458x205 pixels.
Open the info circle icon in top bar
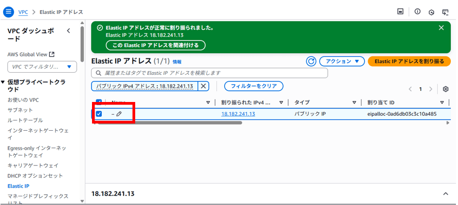[417, 11]
